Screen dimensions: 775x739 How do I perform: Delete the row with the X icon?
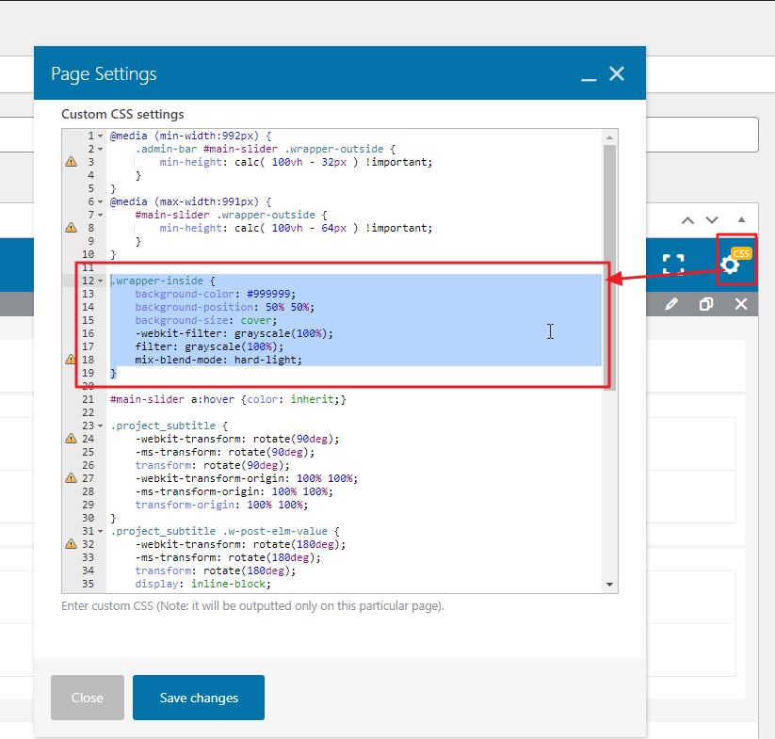click(740, 304)
